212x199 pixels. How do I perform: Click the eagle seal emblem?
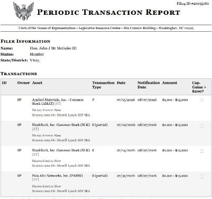pos(23,11)
